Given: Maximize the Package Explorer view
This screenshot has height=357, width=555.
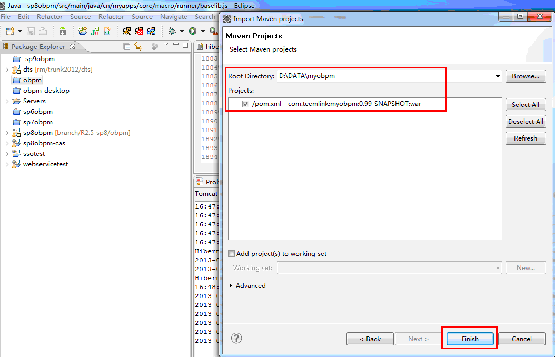Looking at the screenshot, I should 185,45.
